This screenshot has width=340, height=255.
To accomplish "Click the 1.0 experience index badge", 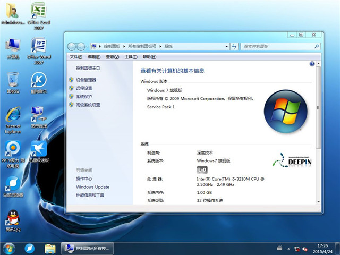I will click(202, 170).
